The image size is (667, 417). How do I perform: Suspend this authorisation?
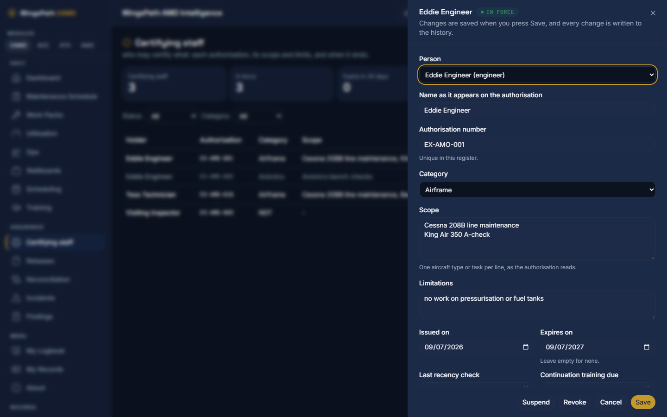pos(536,402)
